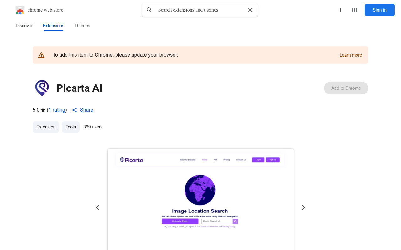Select the Extension category chip
This screenshot has width=401, height=250.
46,127
